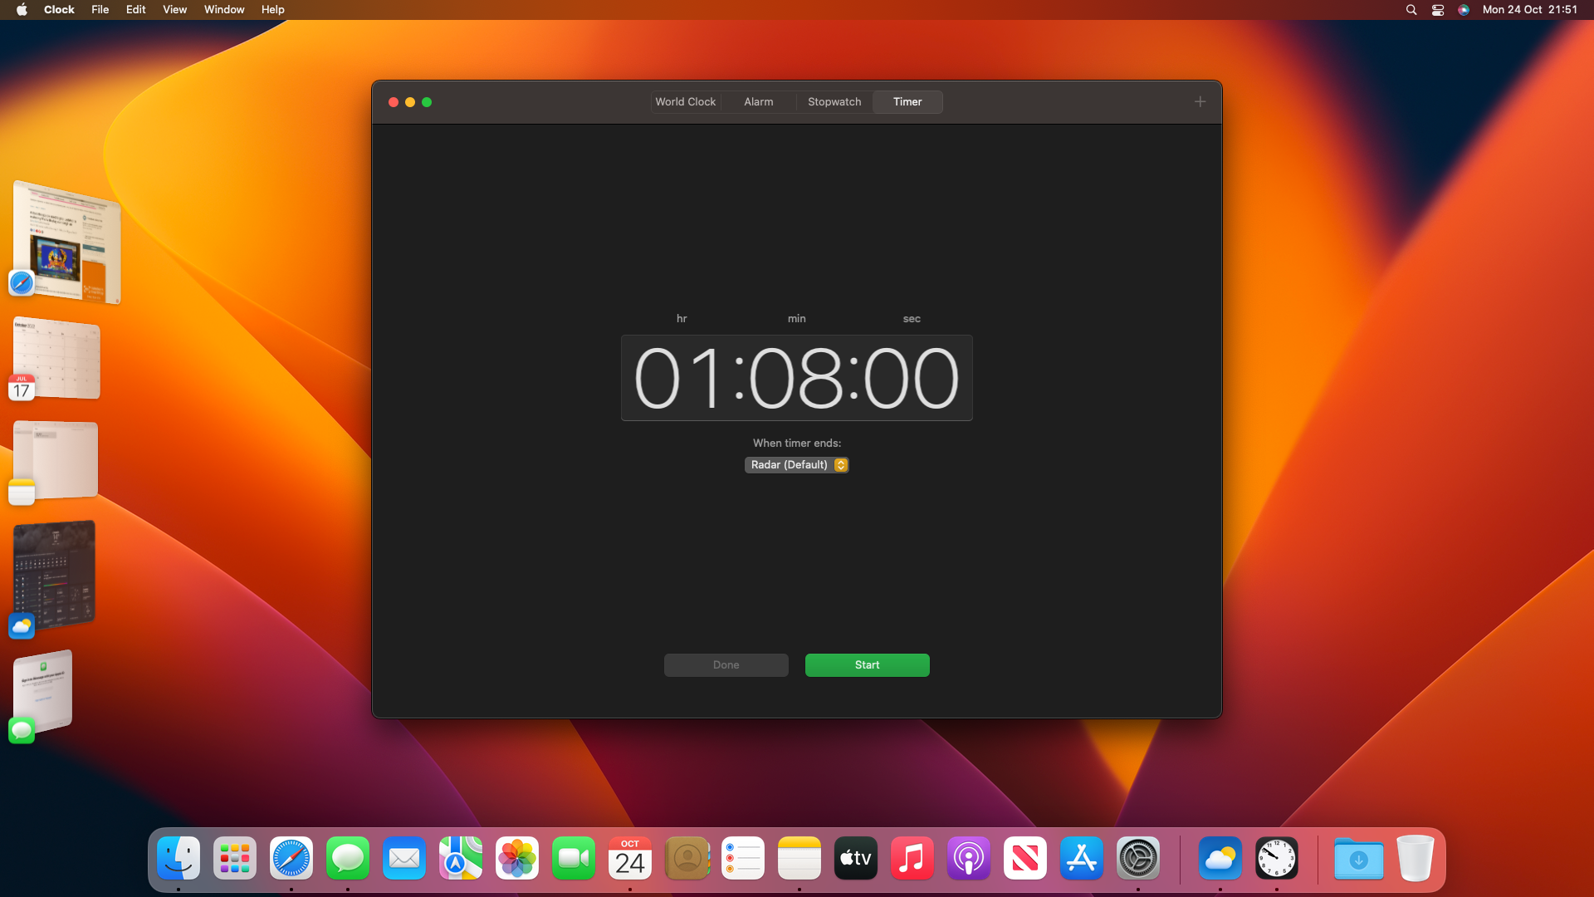Open Spotlight Search in menu bar
Viewport: 1594px width, 897px height.
tap(1411, 10)
